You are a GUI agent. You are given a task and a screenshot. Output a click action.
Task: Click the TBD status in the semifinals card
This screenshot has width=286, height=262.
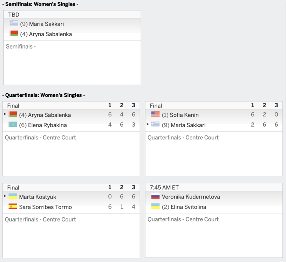(14, 15)
